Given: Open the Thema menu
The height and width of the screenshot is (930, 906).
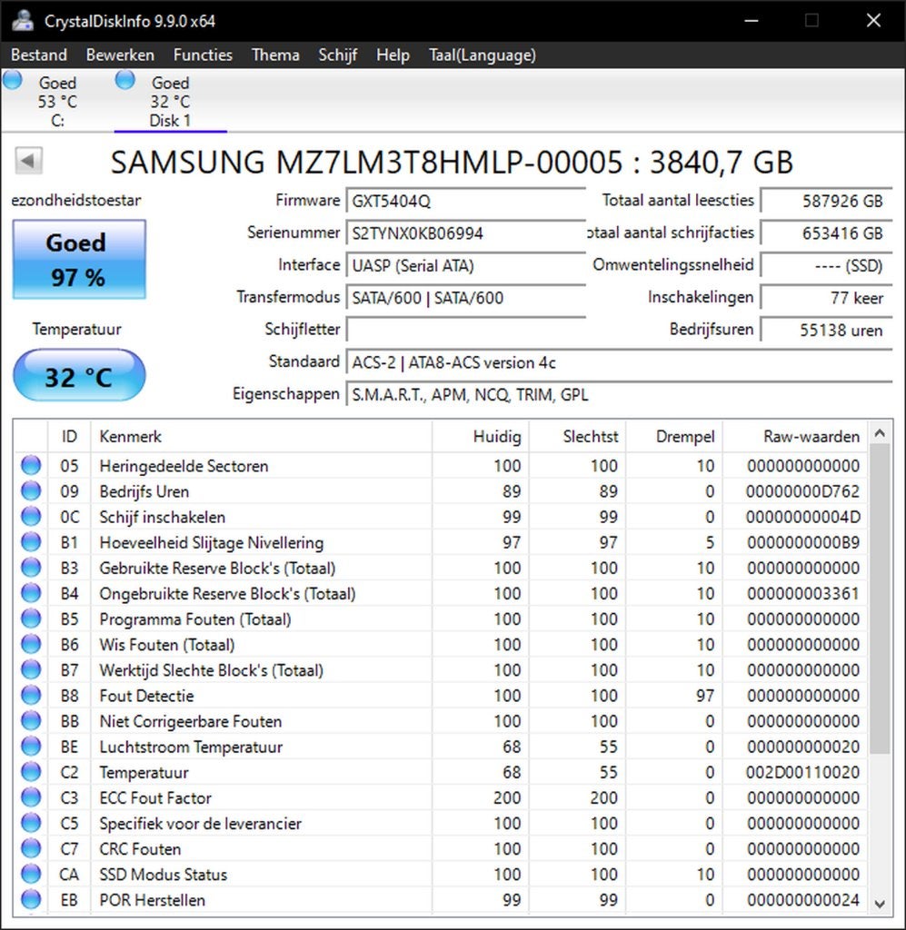Looking at the screenshot, I should click(275, 54).
